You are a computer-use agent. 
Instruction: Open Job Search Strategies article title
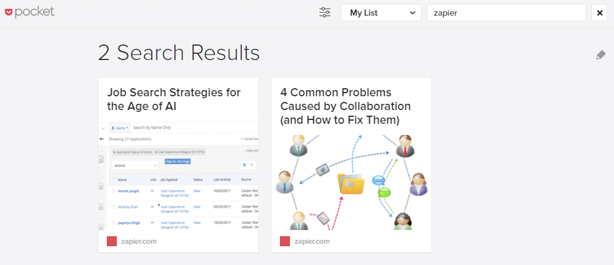click(174, 99)
